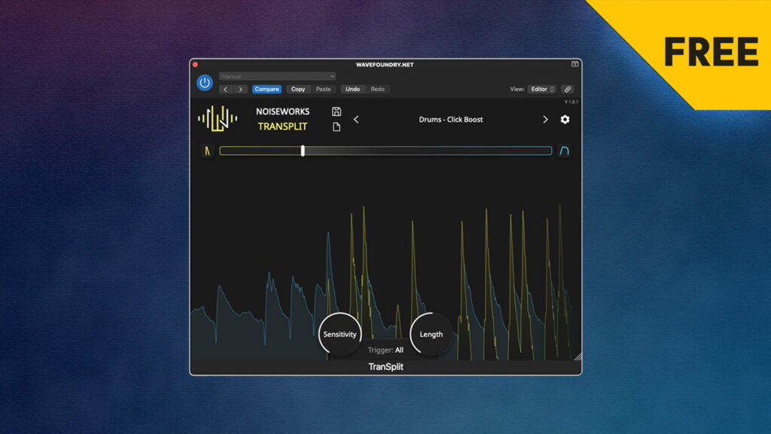
Task: Go to next preset with right chevron
Action: (x=545, y=120)
